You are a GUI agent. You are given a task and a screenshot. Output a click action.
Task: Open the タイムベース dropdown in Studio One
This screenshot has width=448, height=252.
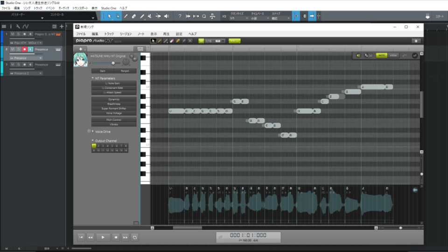(260, 18)
